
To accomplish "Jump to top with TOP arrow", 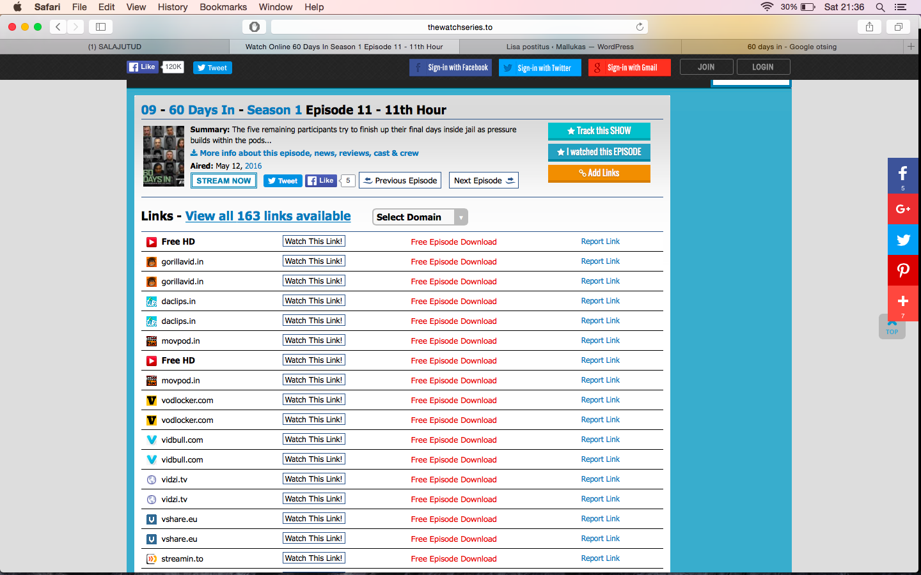I will 892,328.
